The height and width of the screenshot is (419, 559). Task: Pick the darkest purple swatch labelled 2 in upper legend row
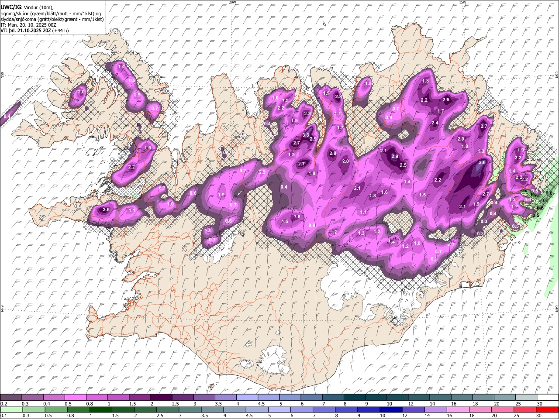click(161, 397)
